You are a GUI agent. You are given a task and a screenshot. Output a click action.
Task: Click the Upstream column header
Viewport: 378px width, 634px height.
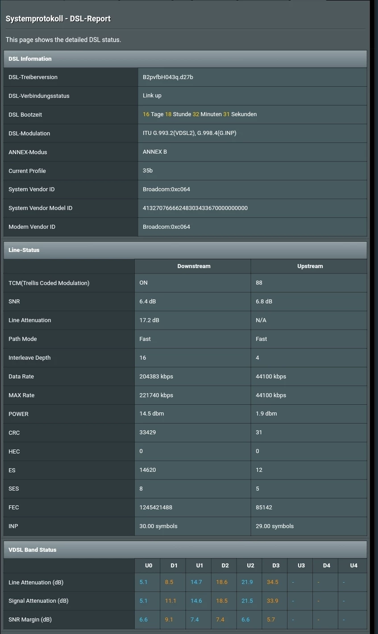[310, 266]
